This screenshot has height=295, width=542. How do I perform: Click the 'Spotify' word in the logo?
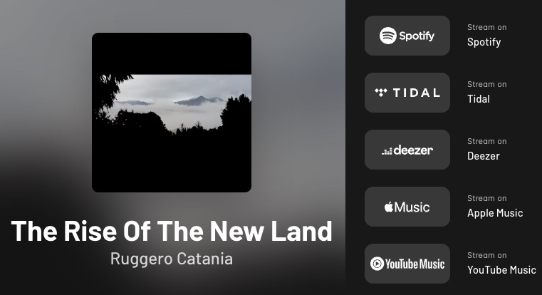(x=417, y=36)
